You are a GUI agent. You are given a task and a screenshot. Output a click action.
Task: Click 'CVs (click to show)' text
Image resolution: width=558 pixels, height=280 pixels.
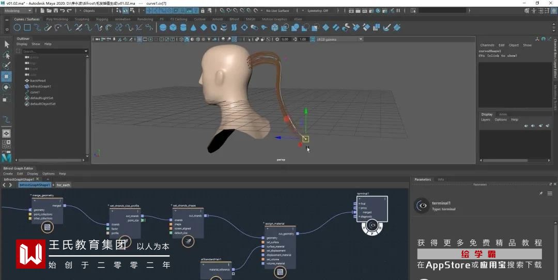pyautogui.click(x=498, y=56)
